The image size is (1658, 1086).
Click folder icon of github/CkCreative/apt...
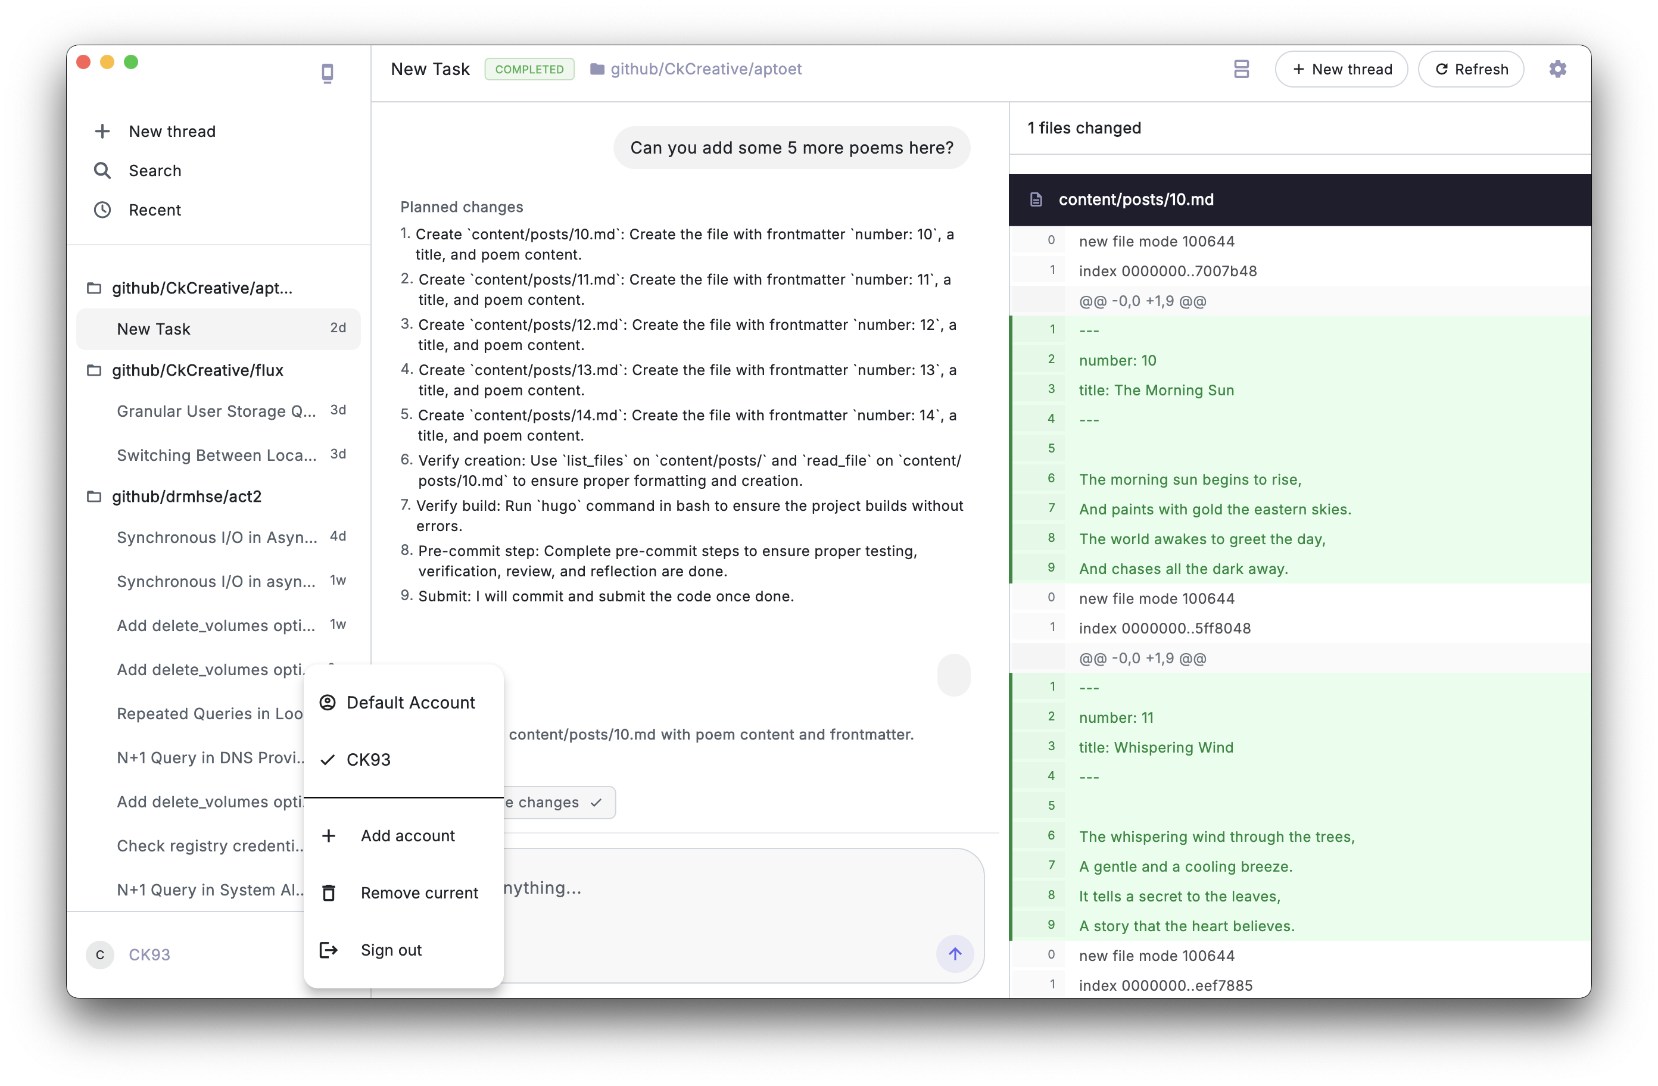point(94,288)
